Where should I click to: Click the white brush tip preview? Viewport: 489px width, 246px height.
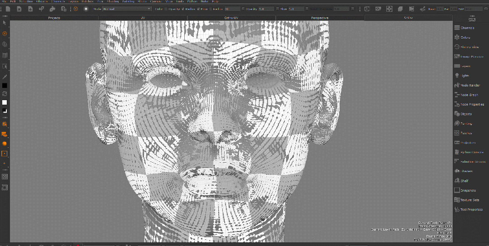point(86,9)
